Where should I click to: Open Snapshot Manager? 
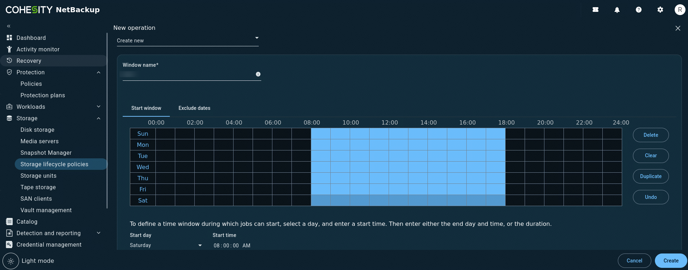tap(46, 153)
